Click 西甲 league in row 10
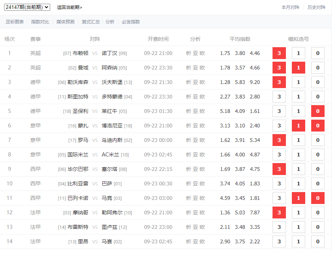 [35, 184]
